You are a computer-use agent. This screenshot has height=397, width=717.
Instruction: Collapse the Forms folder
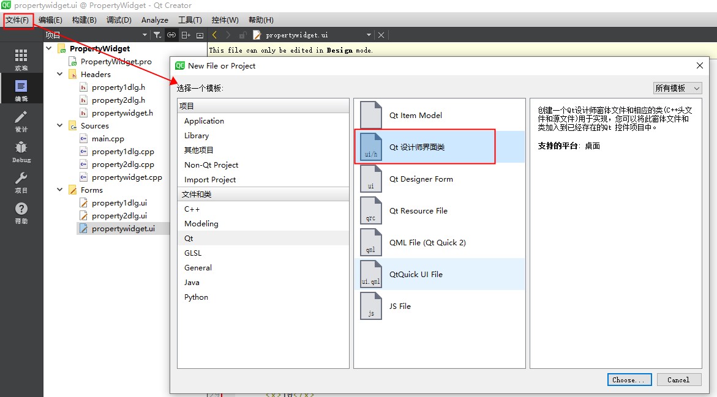[59, 190]
